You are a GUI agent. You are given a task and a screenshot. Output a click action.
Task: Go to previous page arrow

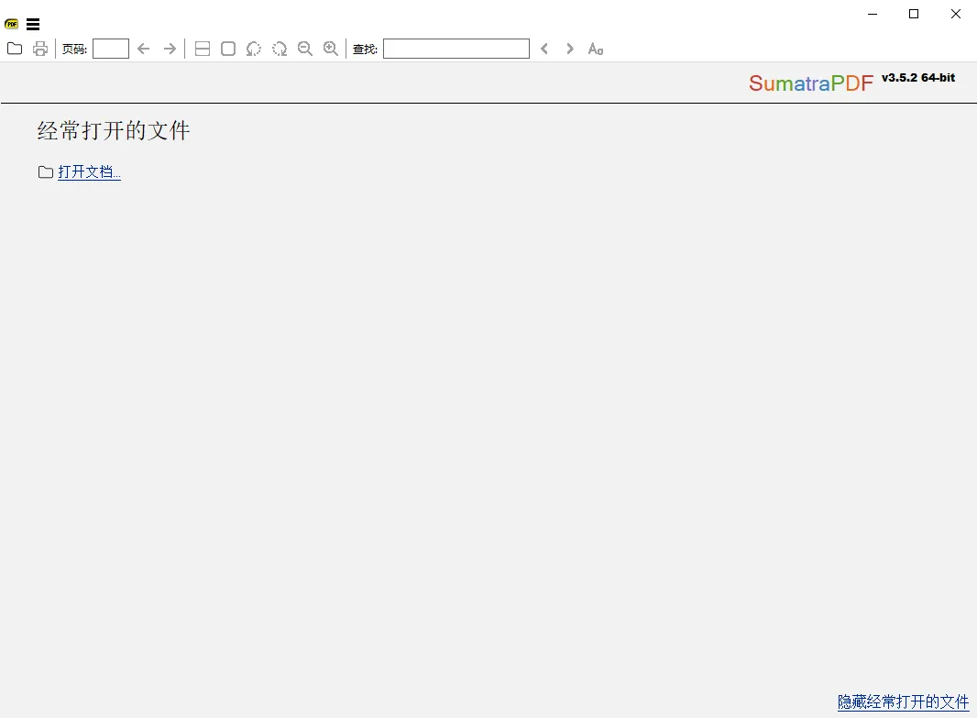click(143, 49)
